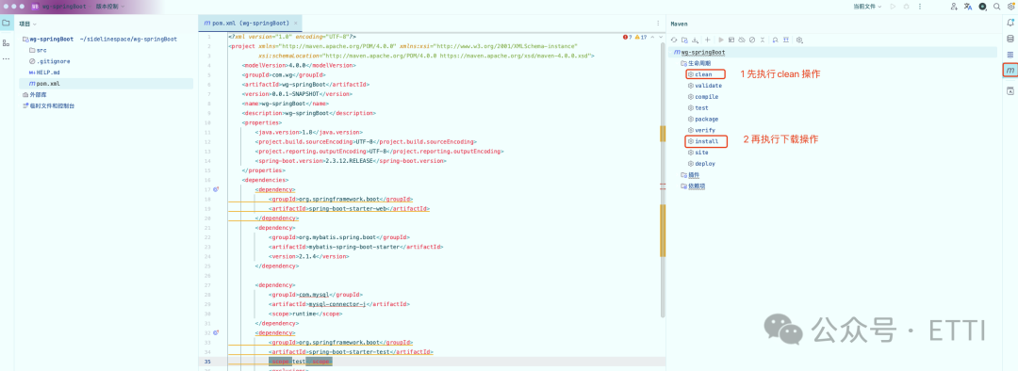The height and width of the screenshot is (371, 1018).
Task: Open editor tabs options vertical dots
Action: (658, 23)
